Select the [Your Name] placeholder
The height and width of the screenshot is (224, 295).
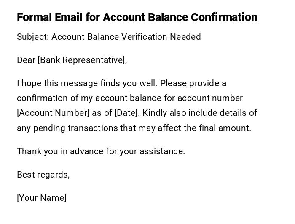click(x=41, y=198)
